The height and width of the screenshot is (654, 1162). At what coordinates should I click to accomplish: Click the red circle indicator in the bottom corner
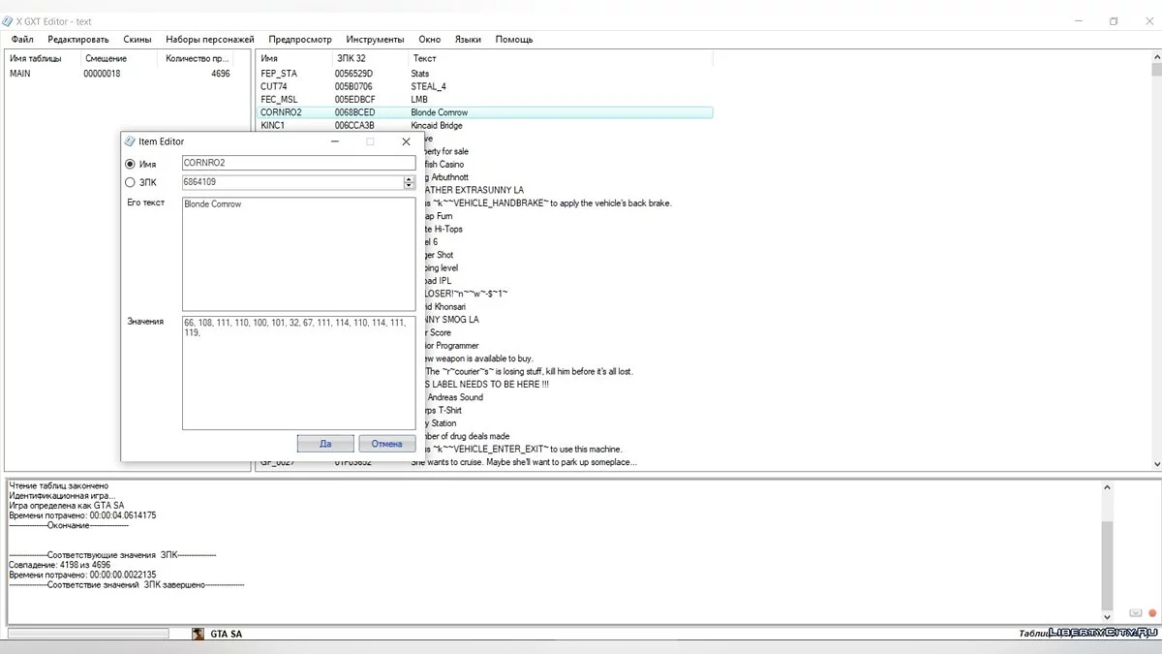tap(1150, 613)
